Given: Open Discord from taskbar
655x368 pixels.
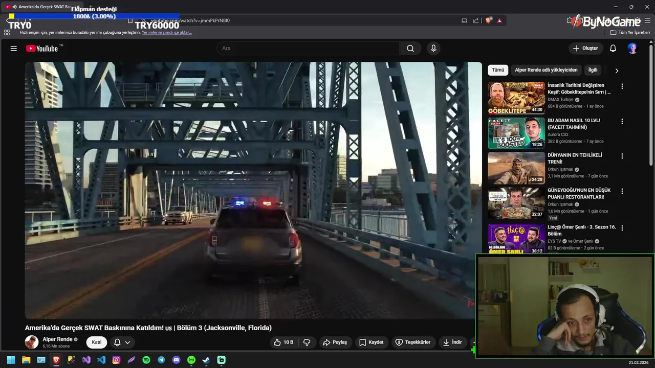Looking at the screenshot, I should [177, 360].
